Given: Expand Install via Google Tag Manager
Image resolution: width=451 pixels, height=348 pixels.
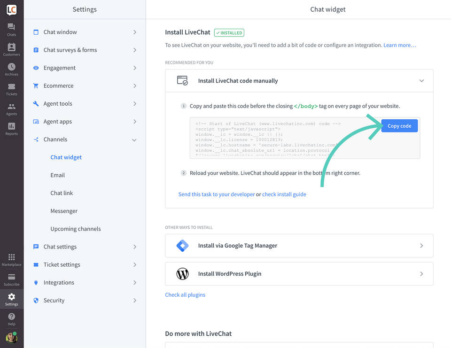Looking at the screenshot, I should point(299,246).
